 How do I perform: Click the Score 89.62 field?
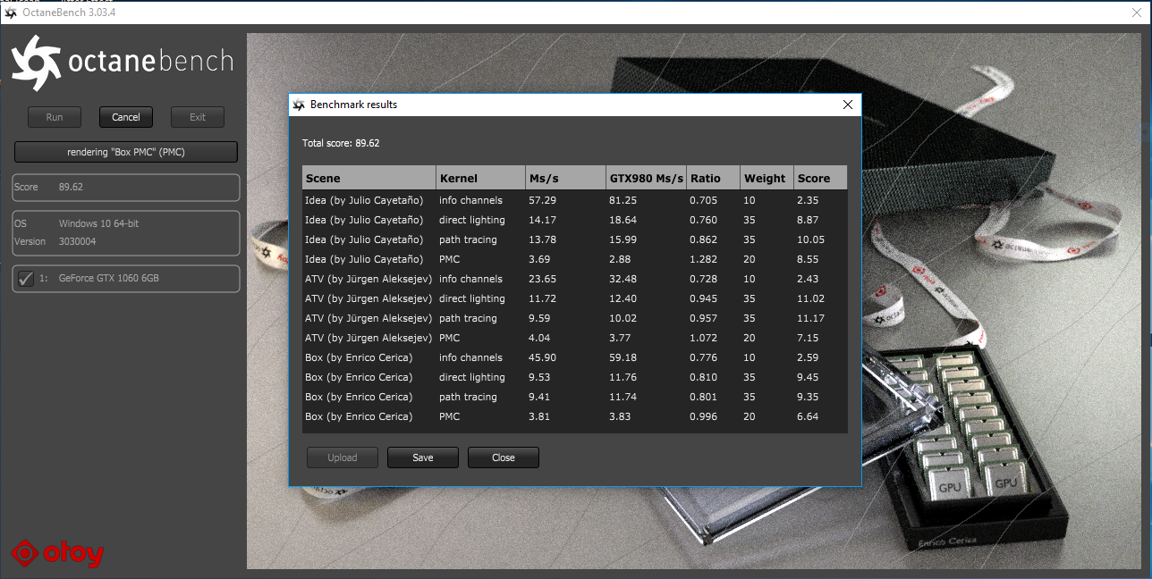(x=126, y=188)
